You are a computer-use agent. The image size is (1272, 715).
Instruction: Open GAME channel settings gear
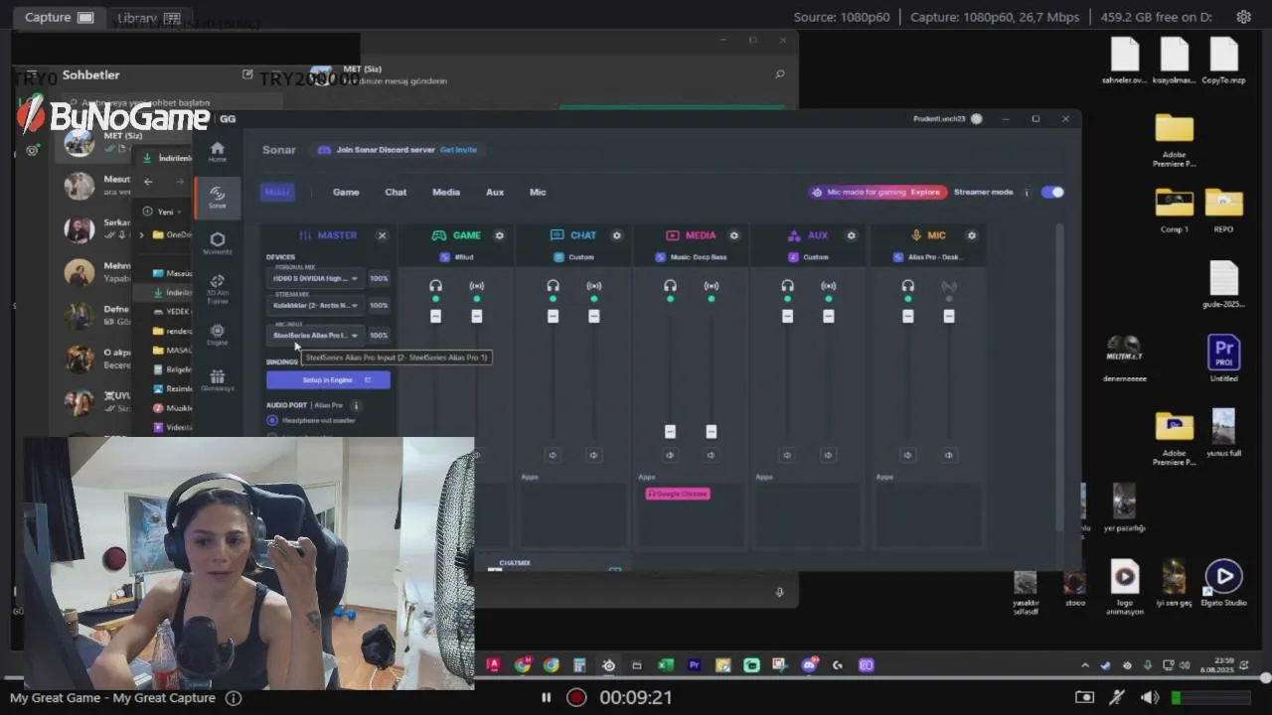(499, 235)
